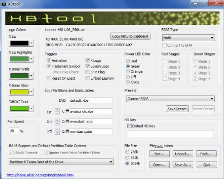Screen dimensions: 224x179
Task: Click the Fan Speed percent field
Action: (14, 131)
